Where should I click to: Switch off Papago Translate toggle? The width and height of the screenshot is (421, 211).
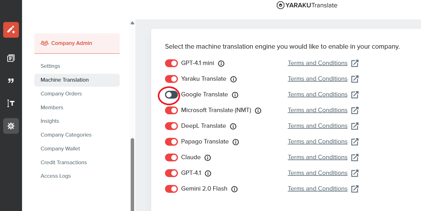click(x=171, y=142)
